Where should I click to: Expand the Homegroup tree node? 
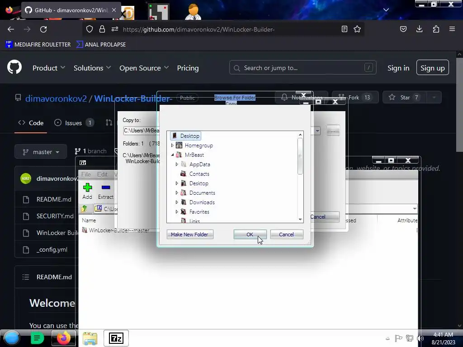(x=172, y=145)
